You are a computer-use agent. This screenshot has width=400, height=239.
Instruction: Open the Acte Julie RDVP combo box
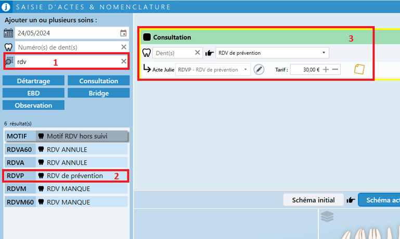(x=213, y=69)
